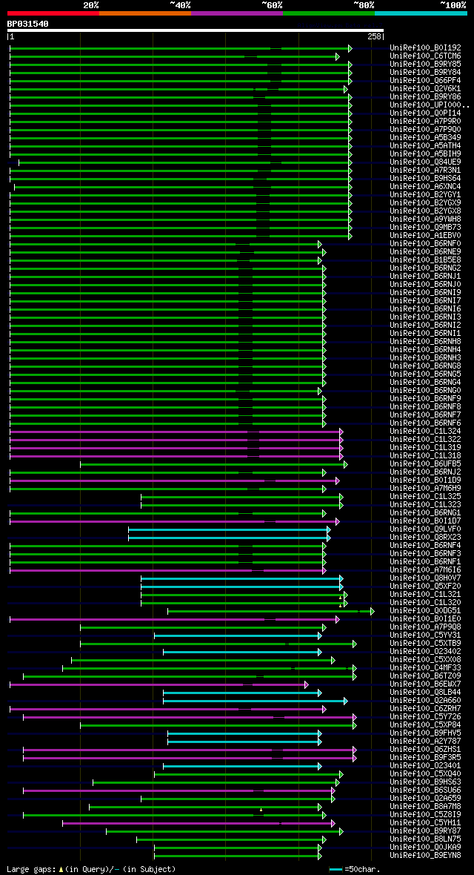This screenshot has width=474, height=875.
Task: Click the UniRef100_C1L325 entry
Action: (425, 496)
